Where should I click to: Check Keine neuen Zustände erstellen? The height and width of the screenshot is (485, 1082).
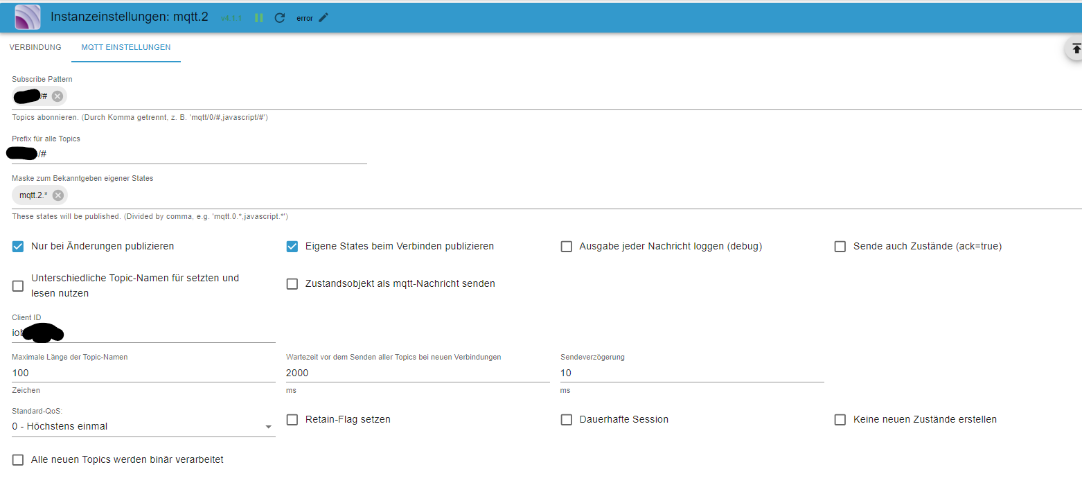840,419
